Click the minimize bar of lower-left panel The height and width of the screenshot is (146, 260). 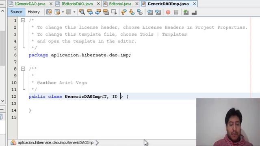tap(2, 109)
